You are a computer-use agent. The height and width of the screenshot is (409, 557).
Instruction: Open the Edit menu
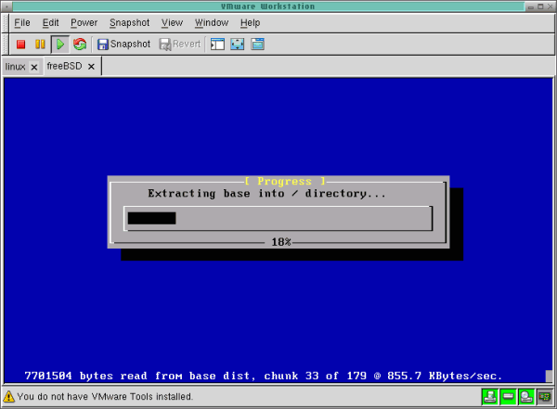(50, 22)
